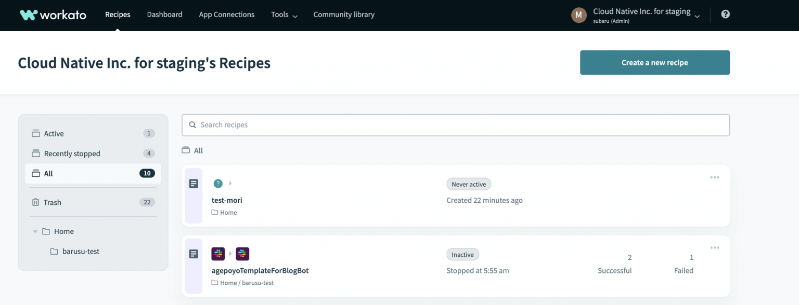Viewport: 799px width, 305px height.
Task: Open the help question mark icon
Action: pos(726,15)
